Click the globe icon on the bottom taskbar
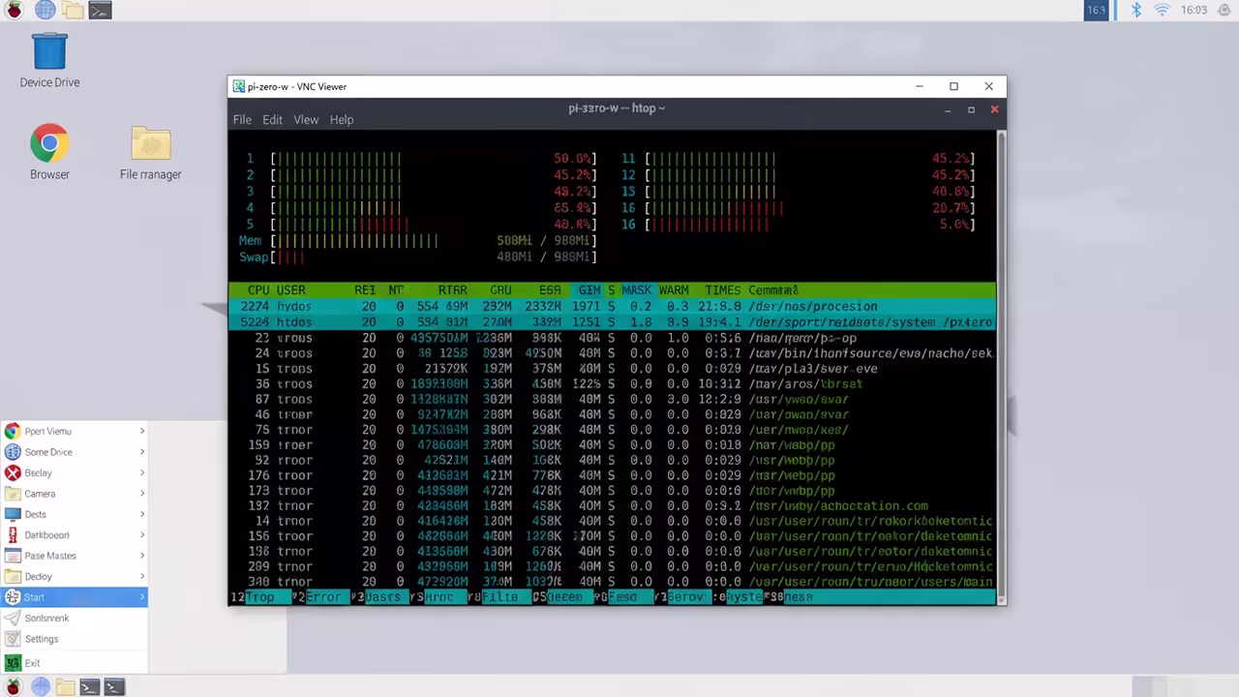 (41, 687)
